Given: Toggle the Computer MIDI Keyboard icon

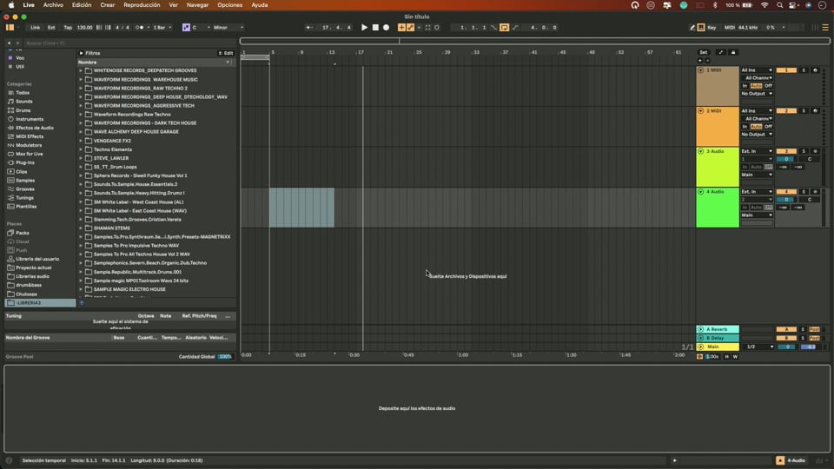Looking at the screenshot, I should click(701, 27).
